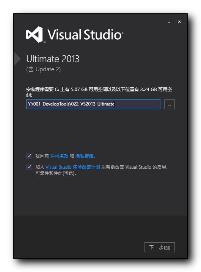
Task: Open the browse folder ellipsis button
Action: [169, 104]
